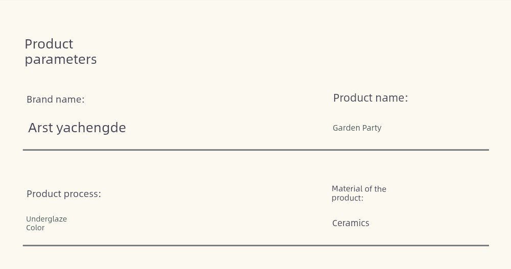
Task: Click the word "yachengde"
Action: click(91, 128)
